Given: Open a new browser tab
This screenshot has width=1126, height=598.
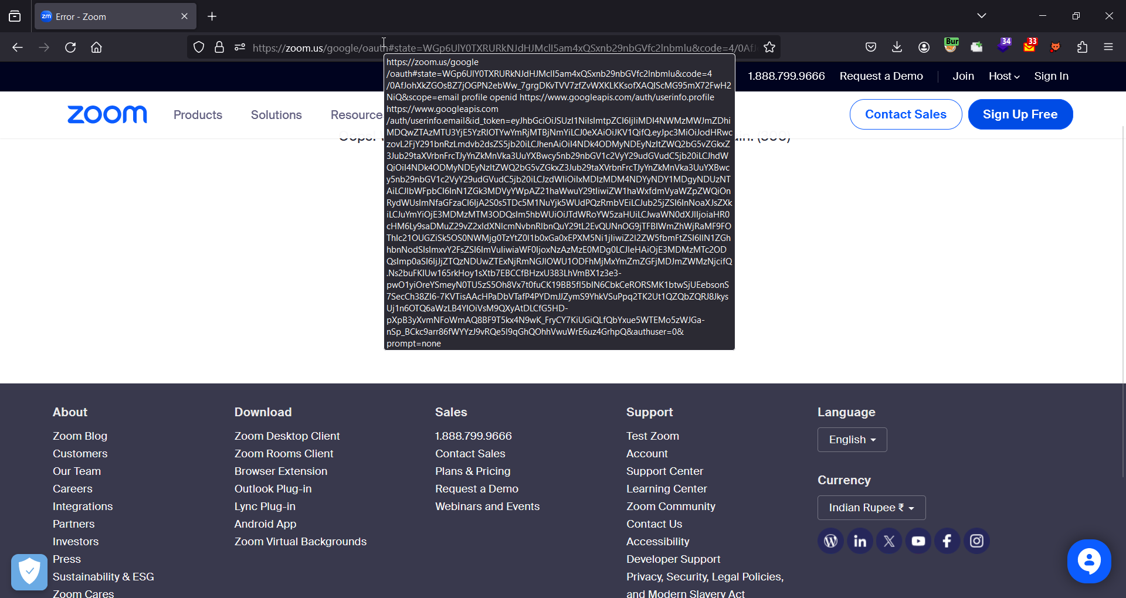Looking at the screenshot, I should pos(212,16).
